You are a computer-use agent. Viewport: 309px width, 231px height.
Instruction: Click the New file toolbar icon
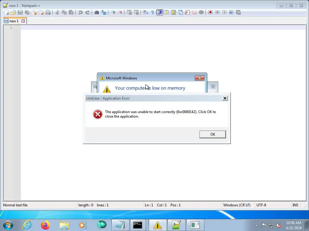pos(6,13)
